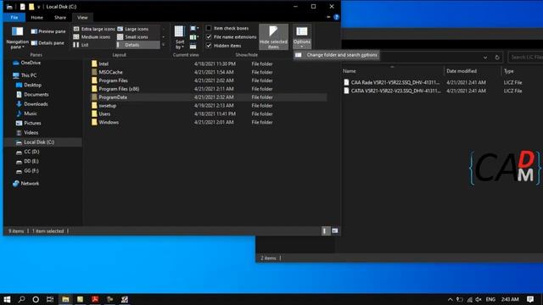
Task: Toggle the Preview pane button
Action: [48, 31]
